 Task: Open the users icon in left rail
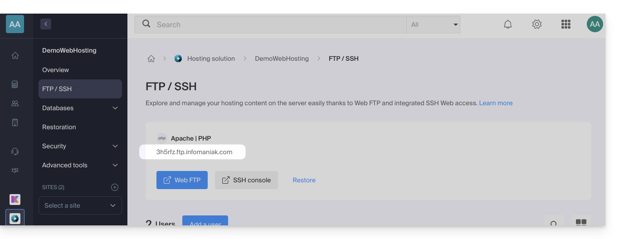[x=15, y=103]
